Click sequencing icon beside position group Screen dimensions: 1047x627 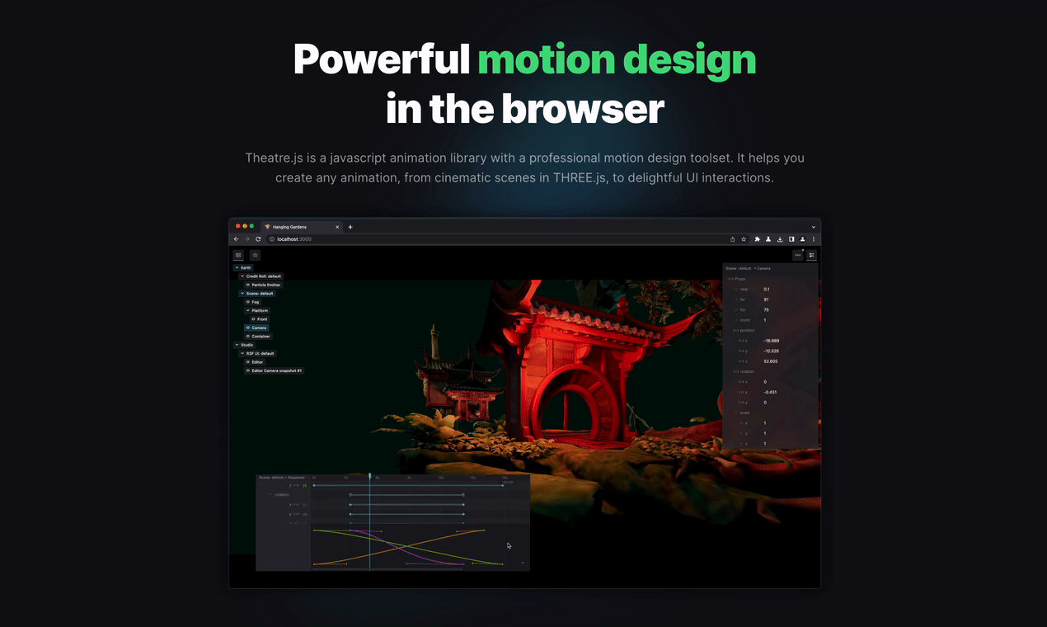[736, 330]
